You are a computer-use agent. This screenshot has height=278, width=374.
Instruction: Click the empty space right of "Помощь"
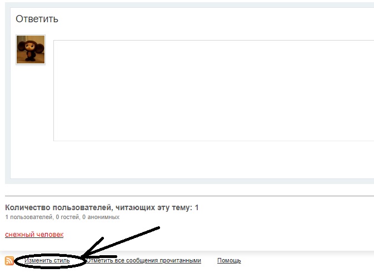(306, 260)
